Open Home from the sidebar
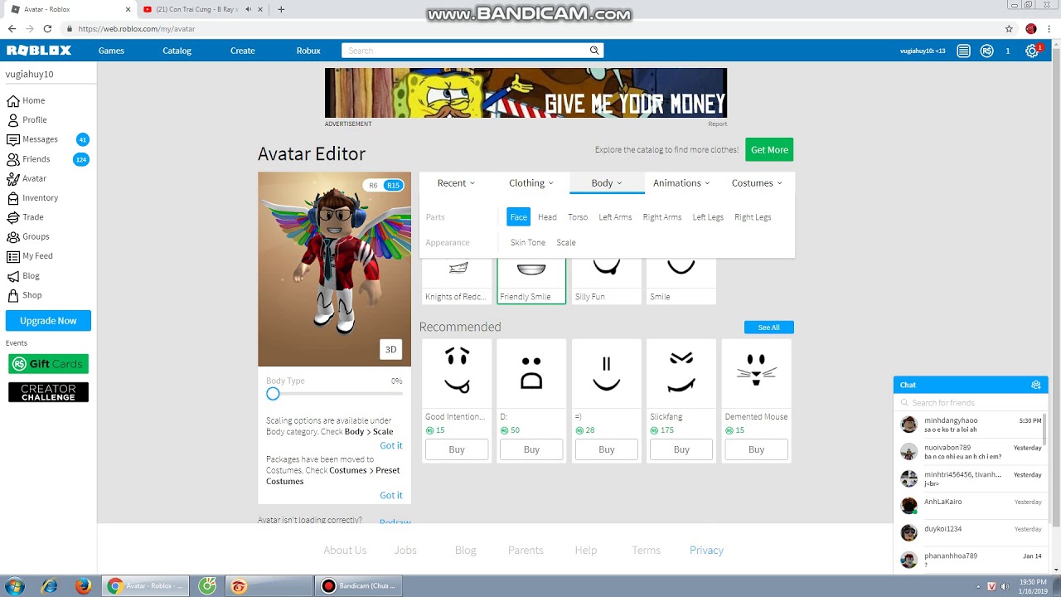1061x597 pixels. [x=26, y=100]
